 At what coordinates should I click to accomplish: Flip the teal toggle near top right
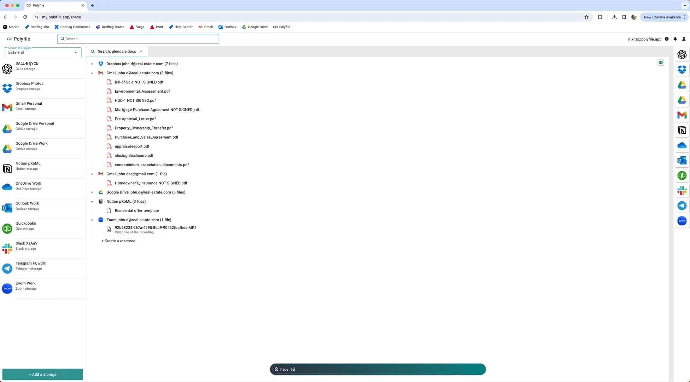[x=661, y=63]
